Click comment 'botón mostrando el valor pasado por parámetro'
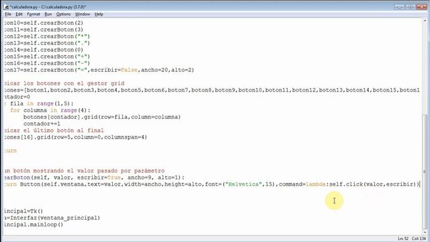Image resolution: width=430 pixels, height=242 pixels. [x=89, y=171]
